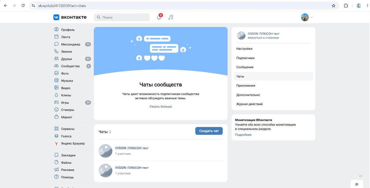Click the Голоса coins icon
Viewport: 370px width, 188px height.
click(x=56, y=136)
